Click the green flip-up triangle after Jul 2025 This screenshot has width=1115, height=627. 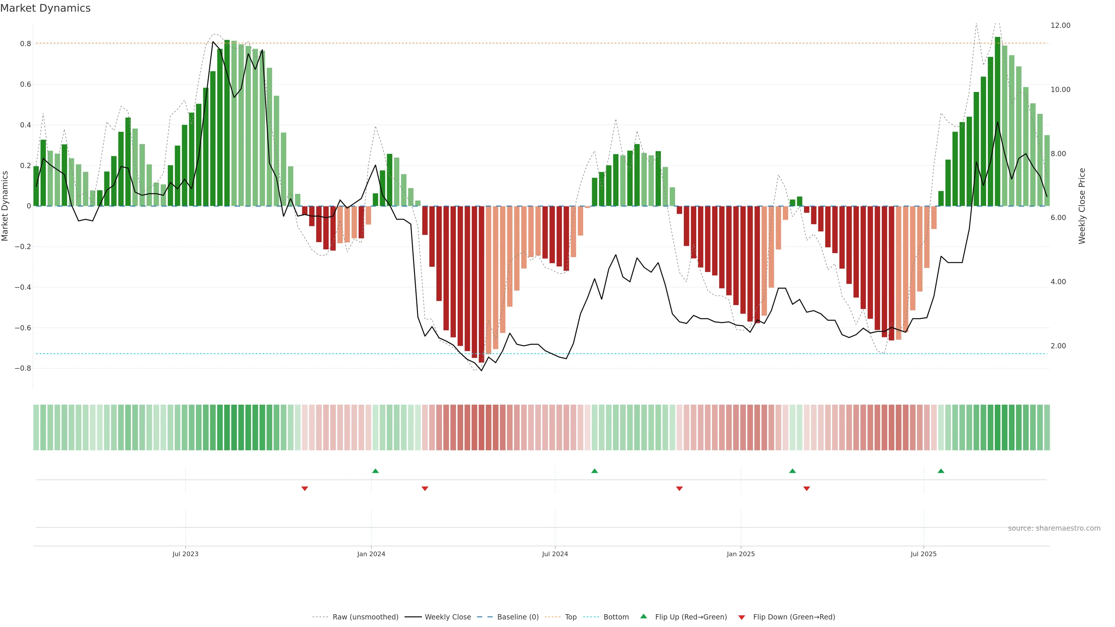point(940,471)
